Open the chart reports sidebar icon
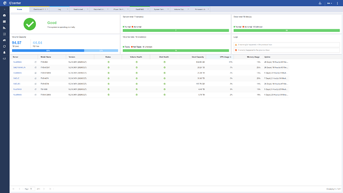Image resolution: width=343 pixels, height=193 pixels. 4,28
